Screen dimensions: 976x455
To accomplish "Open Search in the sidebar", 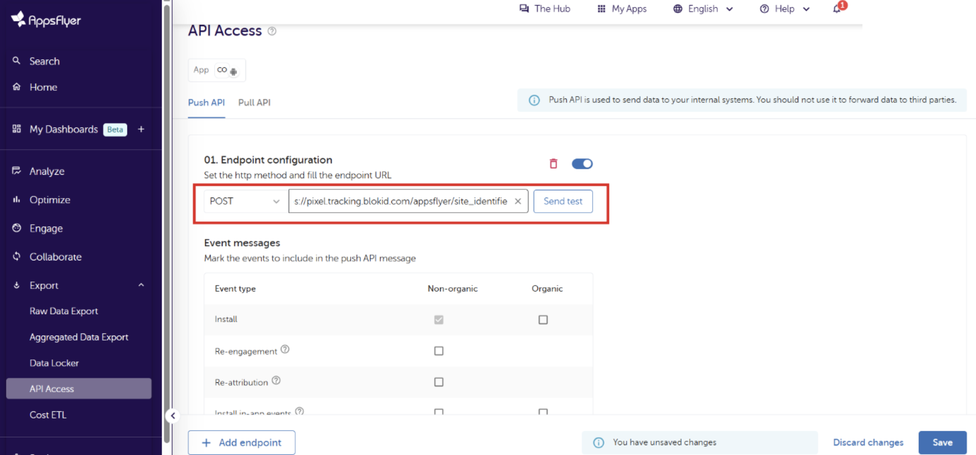I will click(x=44, y=61).
